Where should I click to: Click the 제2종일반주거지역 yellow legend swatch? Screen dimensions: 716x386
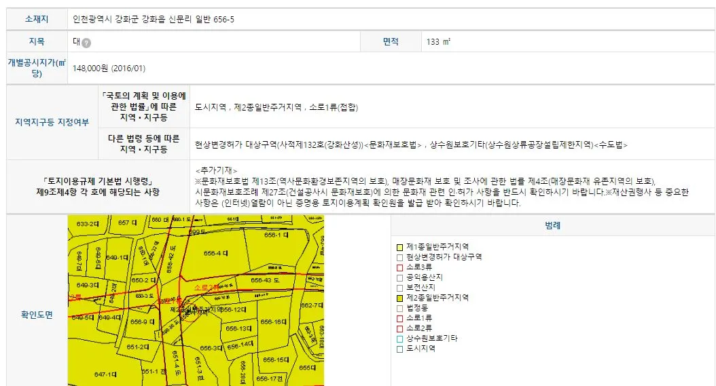click(x=399, y=298)
